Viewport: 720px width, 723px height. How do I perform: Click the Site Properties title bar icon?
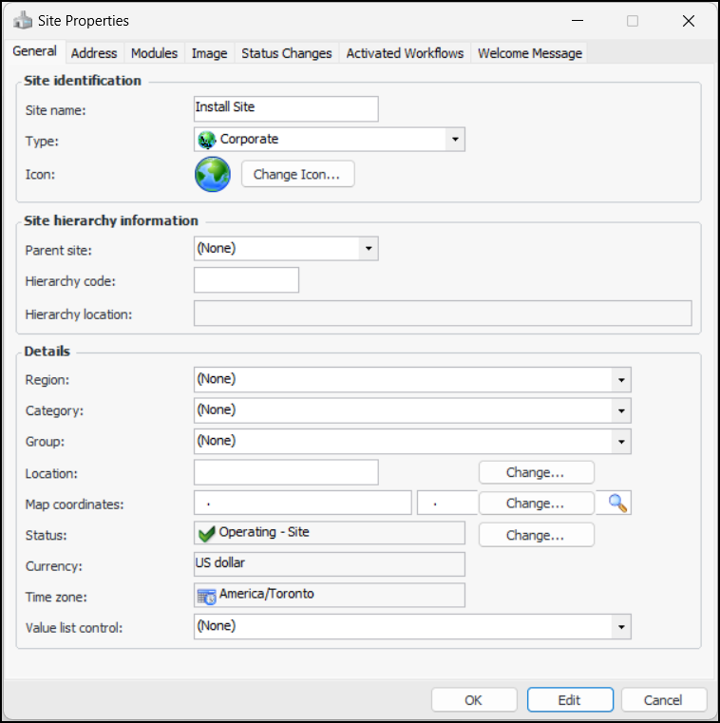[23, 21]
